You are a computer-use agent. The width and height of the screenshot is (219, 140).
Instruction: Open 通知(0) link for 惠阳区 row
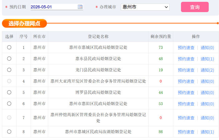(207, 104)
